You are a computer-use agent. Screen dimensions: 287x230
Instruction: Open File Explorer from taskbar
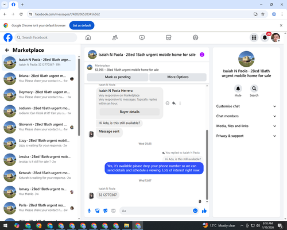click(127, 225)
